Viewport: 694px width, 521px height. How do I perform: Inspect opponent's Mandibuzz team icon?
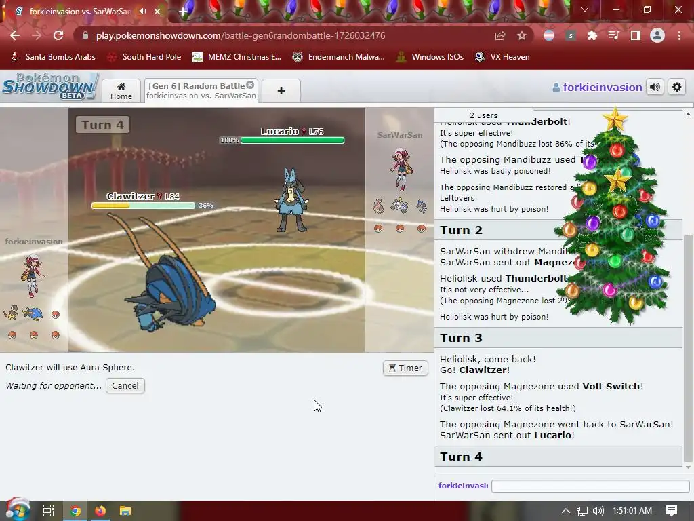378,206
